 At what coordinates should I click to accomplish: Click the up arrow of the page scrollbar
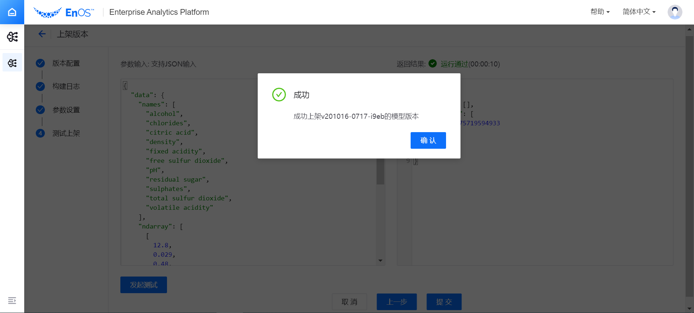click(x=689, y=29)
